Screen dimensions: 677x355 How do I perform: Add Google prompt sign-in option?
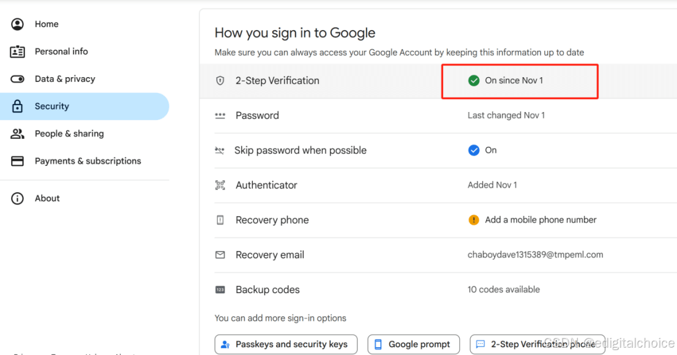point(413,344)
